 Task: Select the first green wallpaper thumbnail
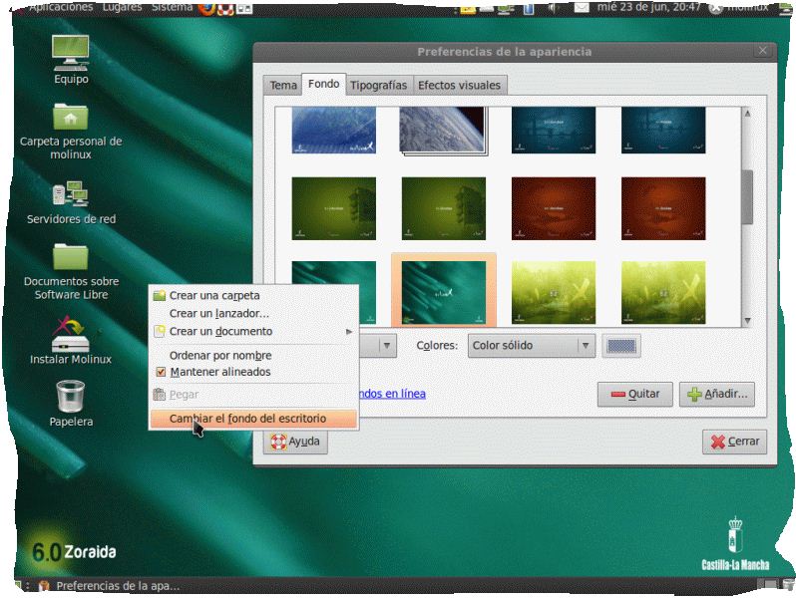[x=334, y=208]
